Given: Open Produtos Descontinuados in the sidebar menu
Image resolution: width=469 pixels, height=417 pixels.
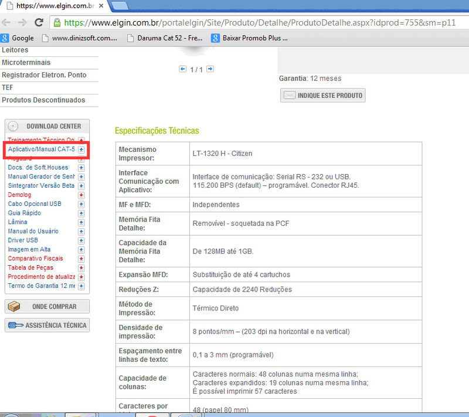Looking at the screenshot, I should coord(43,100).
